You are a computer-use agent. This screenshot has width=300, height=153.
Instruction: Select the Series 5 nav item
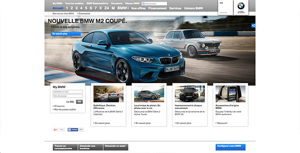pyautogui.click(x=86, y=8)
